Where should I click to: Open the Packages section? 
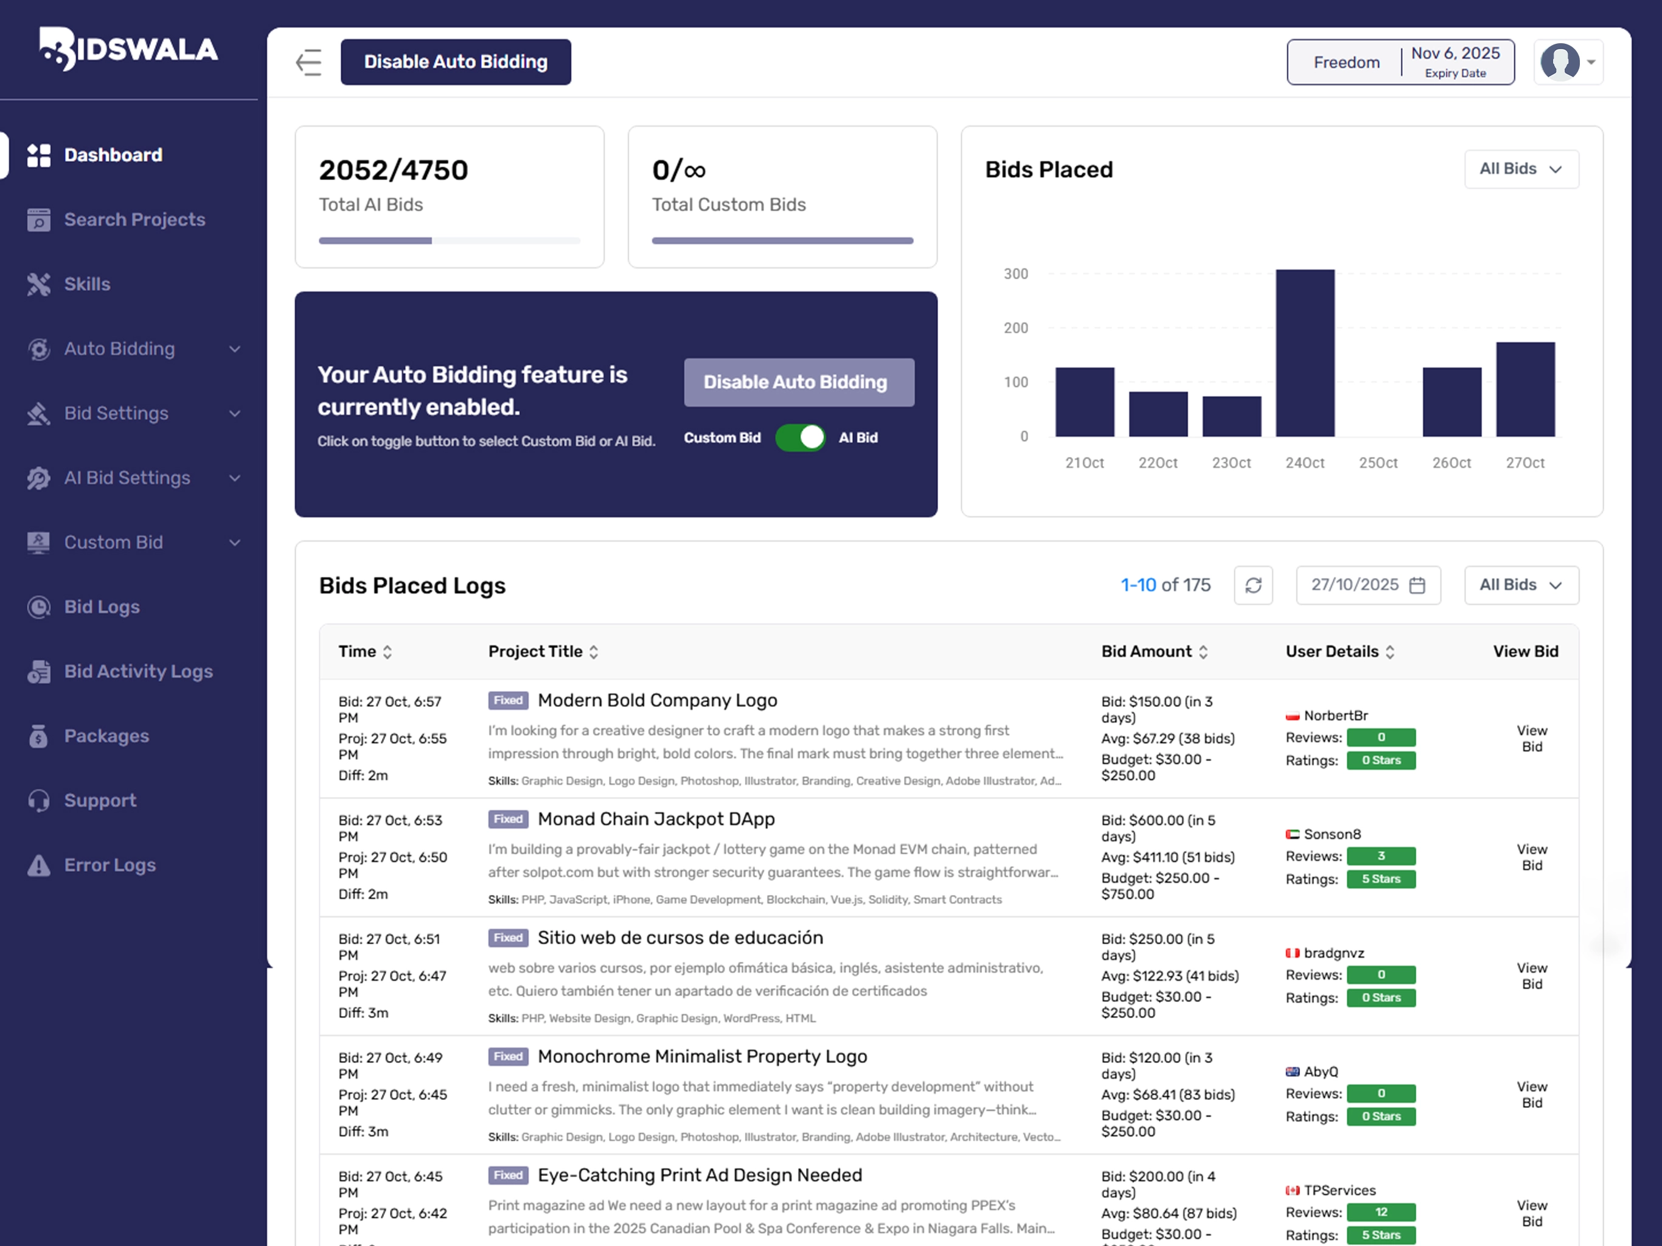pyautogui.click(x=106, y=736)
